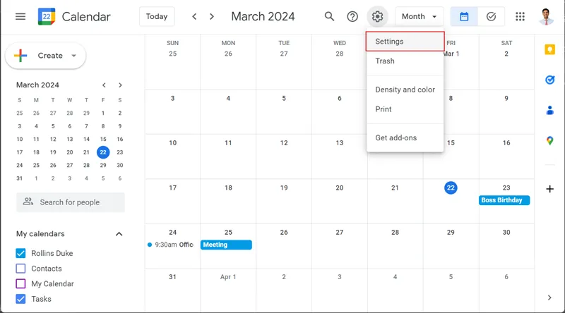The width and height of the screenshot is (565, 313).
Task: Open Google Maps side panel icon
Action: [x=549, y=141]
